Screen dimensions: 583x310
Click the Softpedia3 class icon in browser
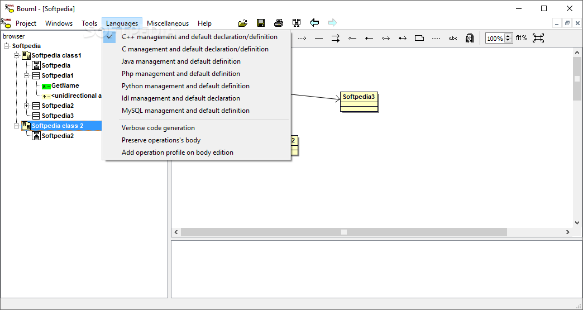tap(36, 116)
